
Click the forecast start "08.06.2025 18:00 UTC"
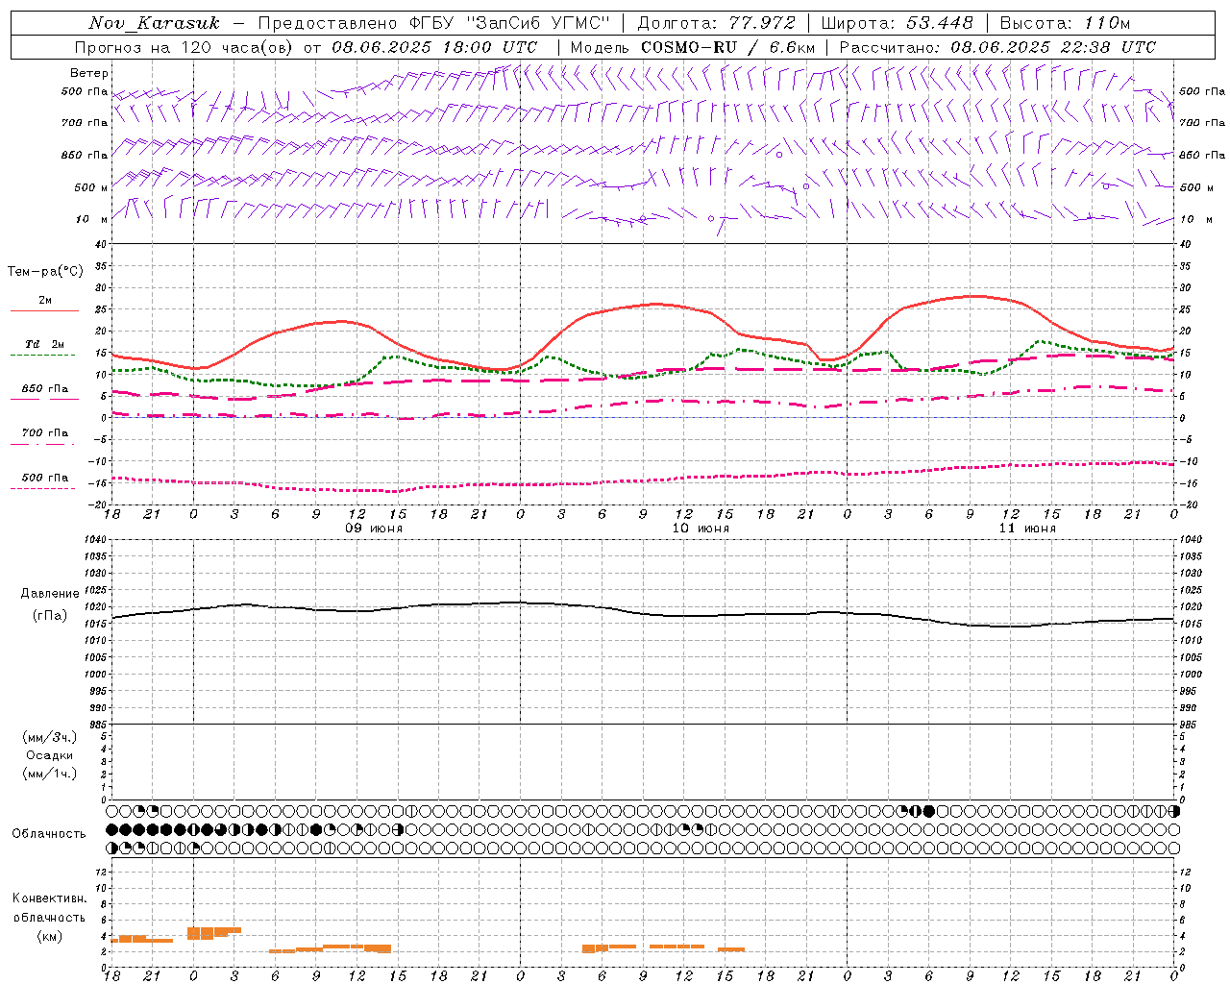pyautogui.click(x=434, y=47)
